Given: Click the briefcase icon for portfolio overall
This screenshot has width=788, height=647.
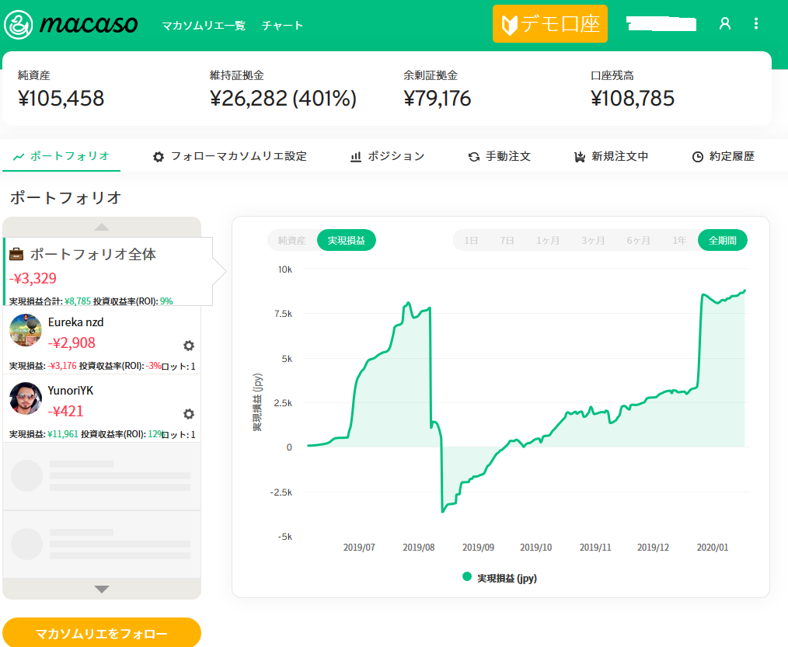Looking at the screenshot, I should pos(16,255).
